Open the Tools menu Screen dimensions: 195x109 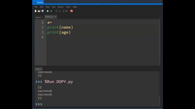pyautogui.click(x=68, y=7)
